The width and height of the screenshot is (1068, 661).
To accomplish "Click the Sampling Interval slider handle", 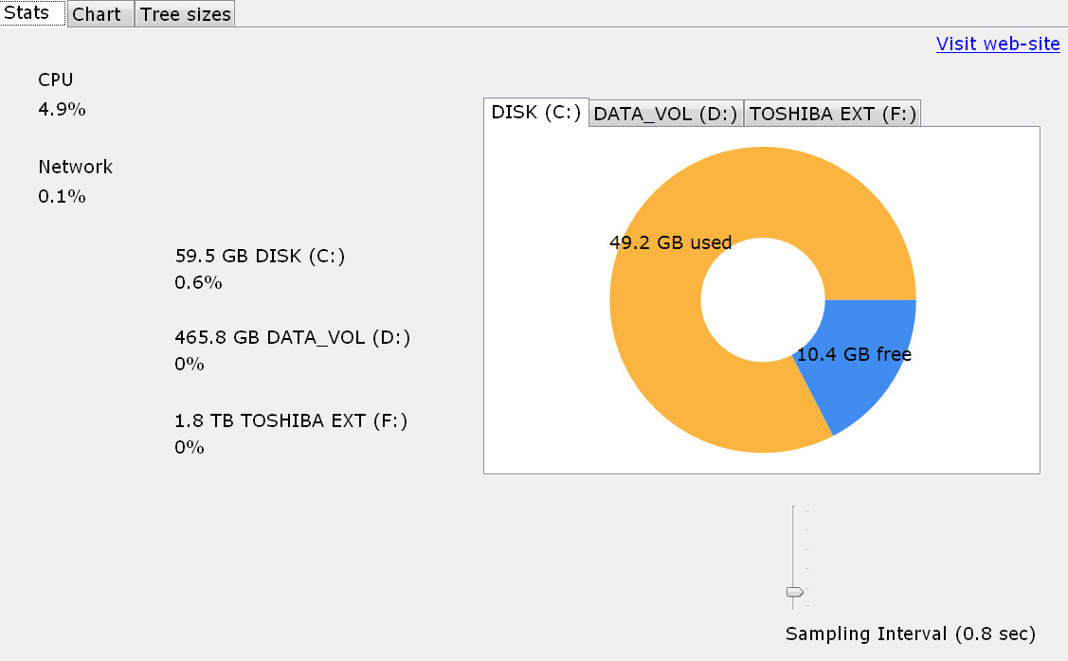I will coord(795,592).
